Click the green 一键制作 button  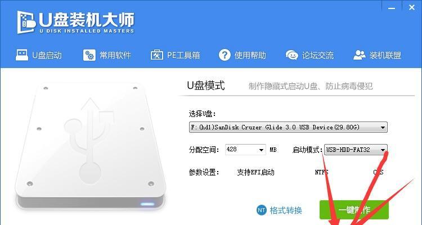tap(354, 210)
